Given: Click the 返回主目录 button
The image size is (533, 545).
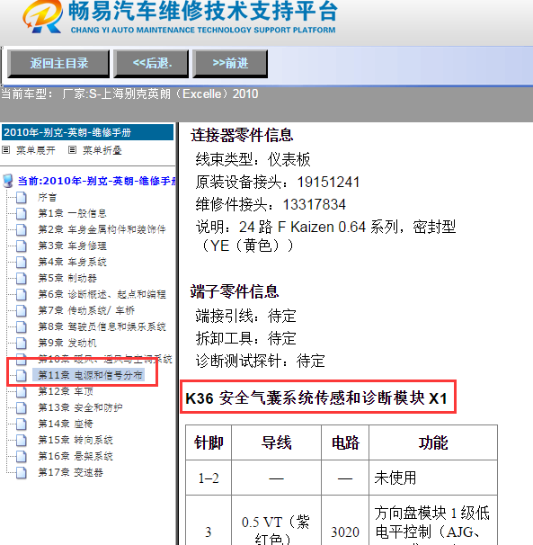Looking at the screenshot, I should tap(58, 63).
